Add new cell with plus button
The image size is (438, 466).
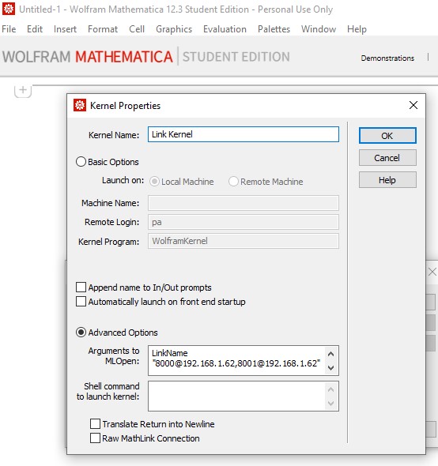pyautogui.click(x=23, y=90)
